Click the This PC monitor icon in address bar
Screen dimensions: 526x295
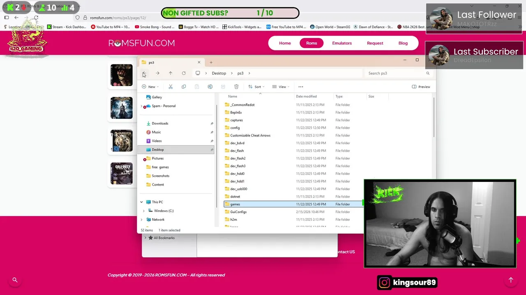198,73
